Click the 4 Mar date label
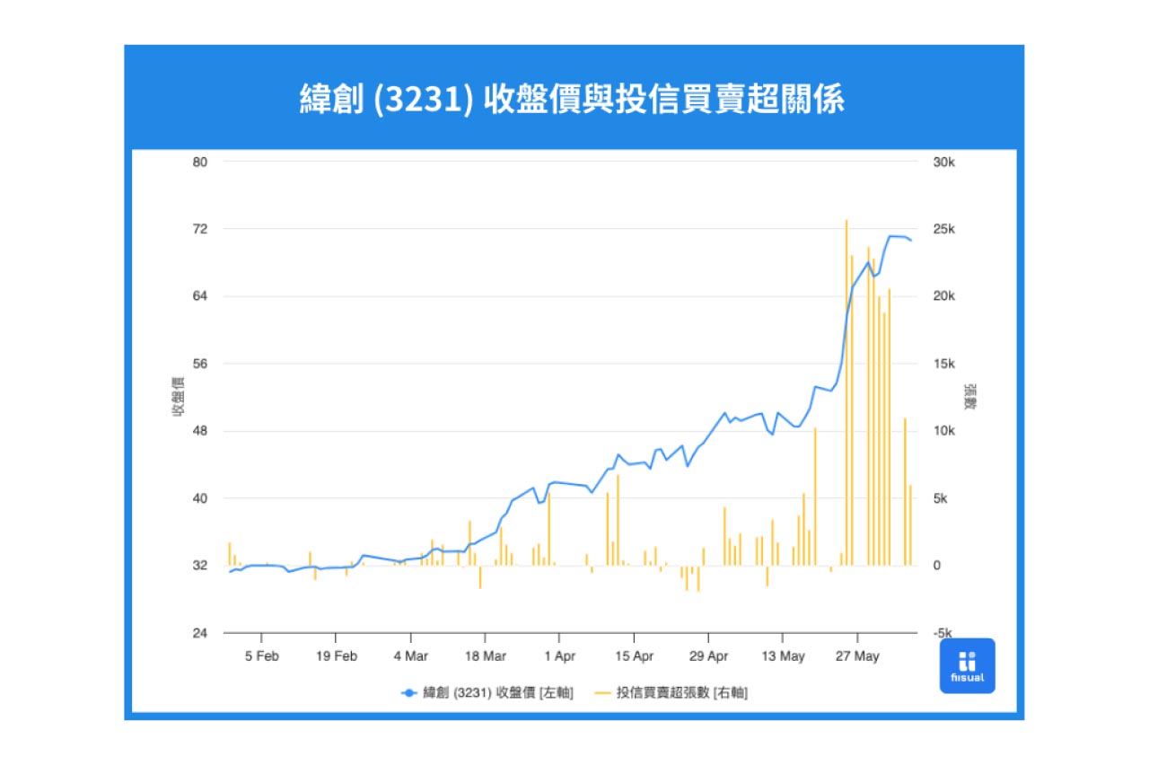This screenshot has height=765, width=1149. click(411, 656)
